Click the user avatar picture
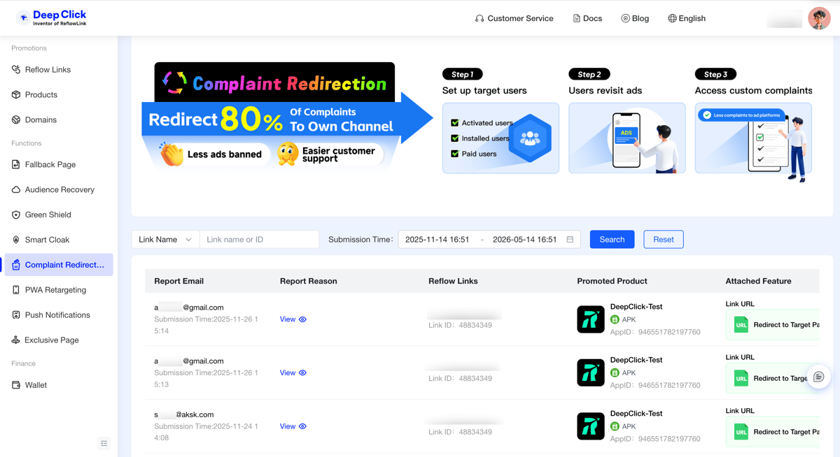840x457 pixels. (819, 18)
